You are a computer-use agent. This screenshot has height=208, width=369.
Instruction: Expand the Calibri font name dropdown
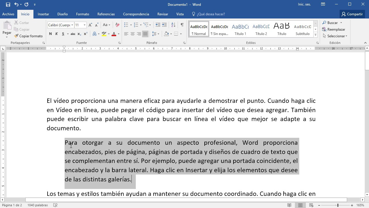pyautogui.click(x=72, y=25)
